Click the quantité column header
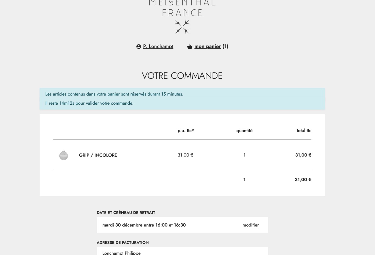Viewport: 375px width, 255px height. pyautogui.click(x=244, y=131)
